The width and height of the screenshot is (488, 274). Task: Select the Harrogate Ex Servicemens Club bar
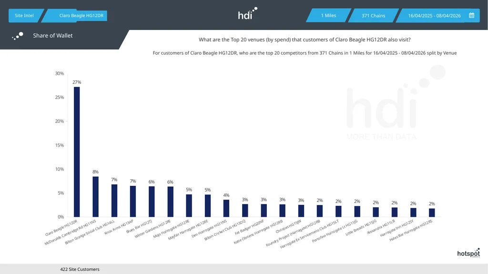pyautogui.click(x=338, y=212)
